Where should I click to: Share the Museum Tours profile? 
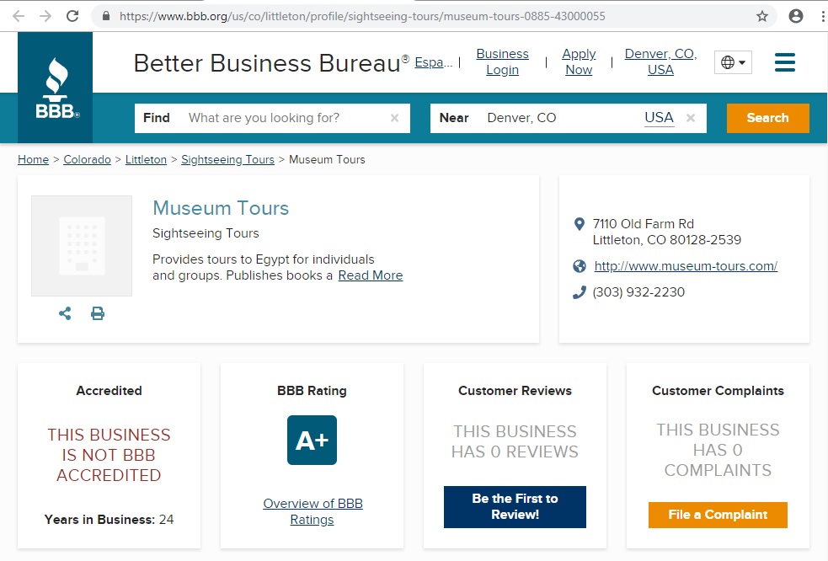click(x=65, y=314)
